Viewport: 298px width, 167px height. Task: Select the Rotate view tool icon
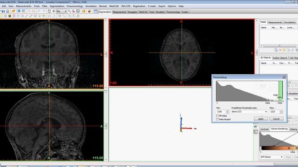pos(49,11)
